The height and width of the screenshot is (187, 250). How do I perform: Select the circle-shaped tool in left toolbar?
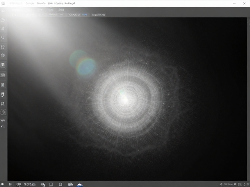pos(3,37)
